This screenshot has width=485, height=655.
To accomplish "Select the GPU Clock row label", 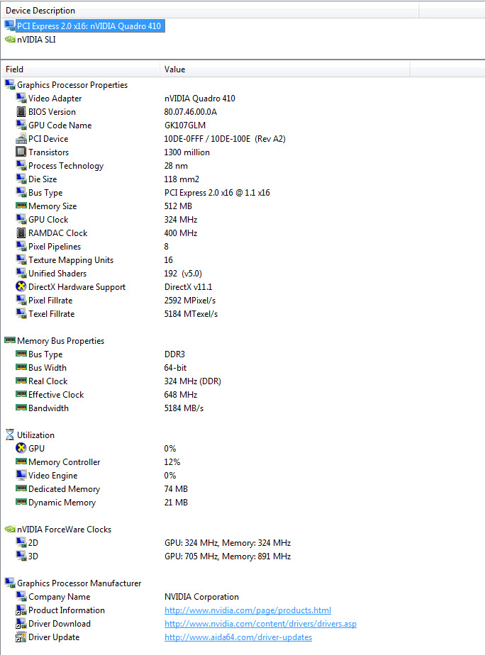I will point(48,220).
